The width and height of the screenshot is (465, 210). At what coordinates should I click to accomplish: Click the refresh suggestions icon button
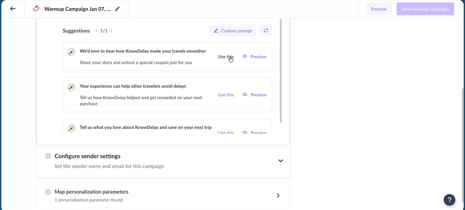tap(266, 30)
